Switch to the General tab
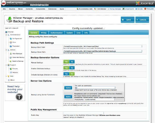Image resolution: width=155 pixels, height=123 pixels. click(x=34, y=33)
